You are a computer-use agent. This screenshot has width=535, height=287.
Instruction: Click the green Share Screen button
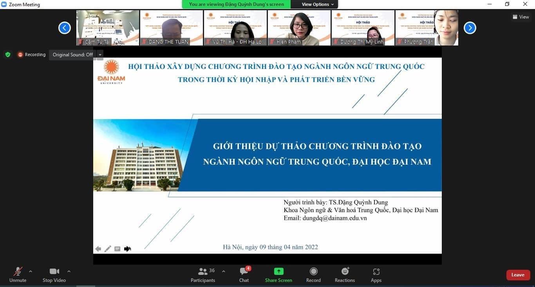(x=278, y=274)
